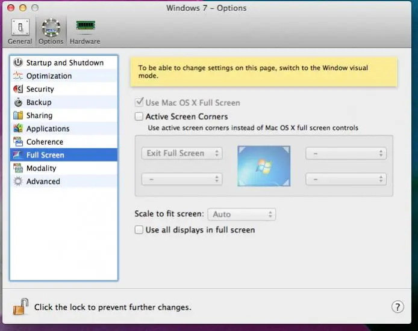Image resolution: width=418 pixels, height=331 pixels.
Task: Click the Windows 7 screen preview thumbnail
Action: (x=264, y=166)
